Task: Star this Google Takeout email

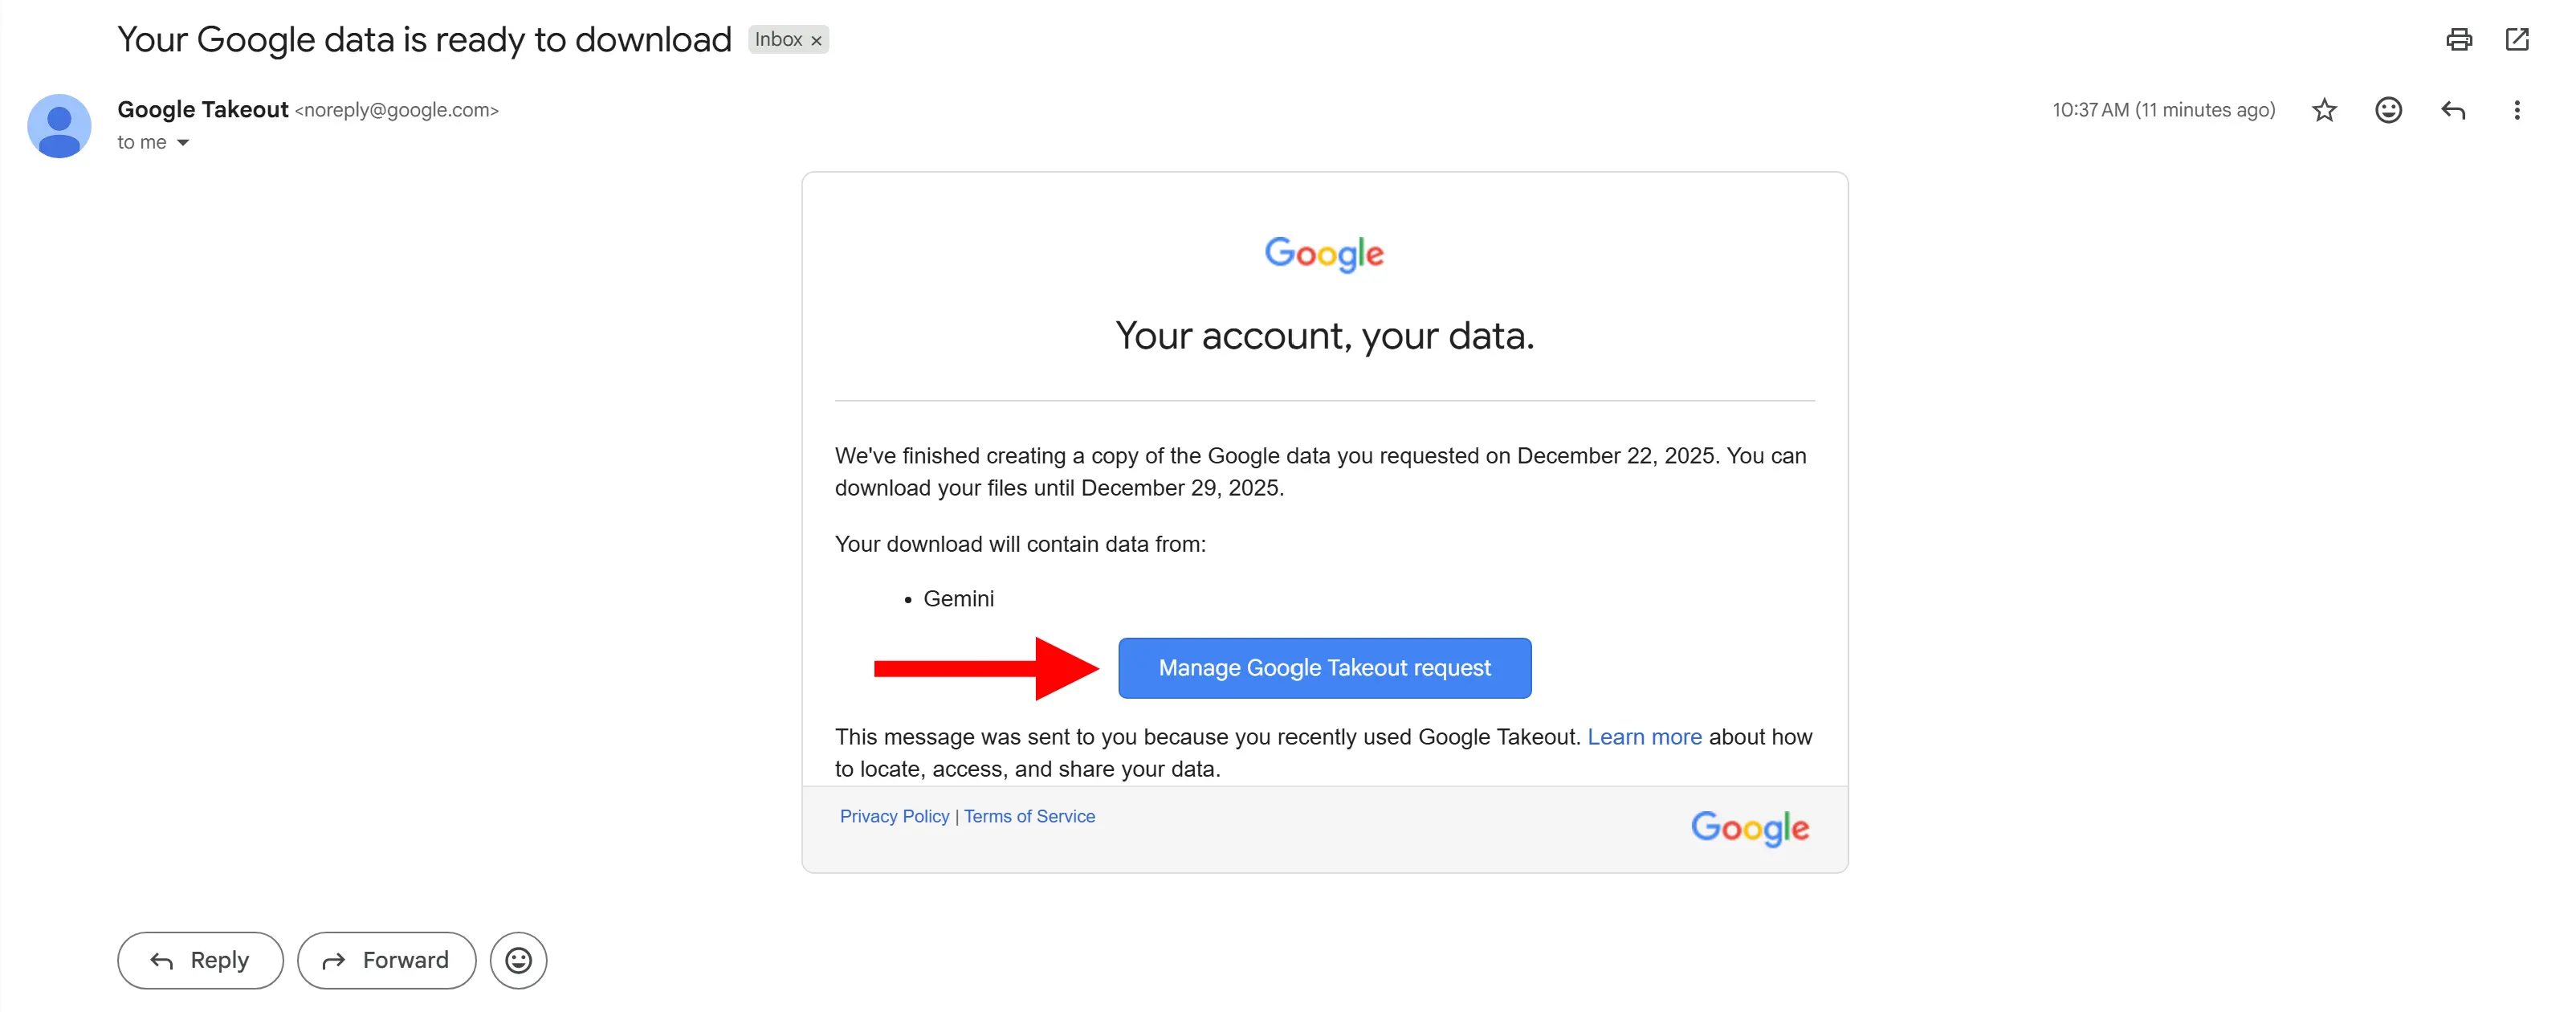Action: pos(2324,110)
